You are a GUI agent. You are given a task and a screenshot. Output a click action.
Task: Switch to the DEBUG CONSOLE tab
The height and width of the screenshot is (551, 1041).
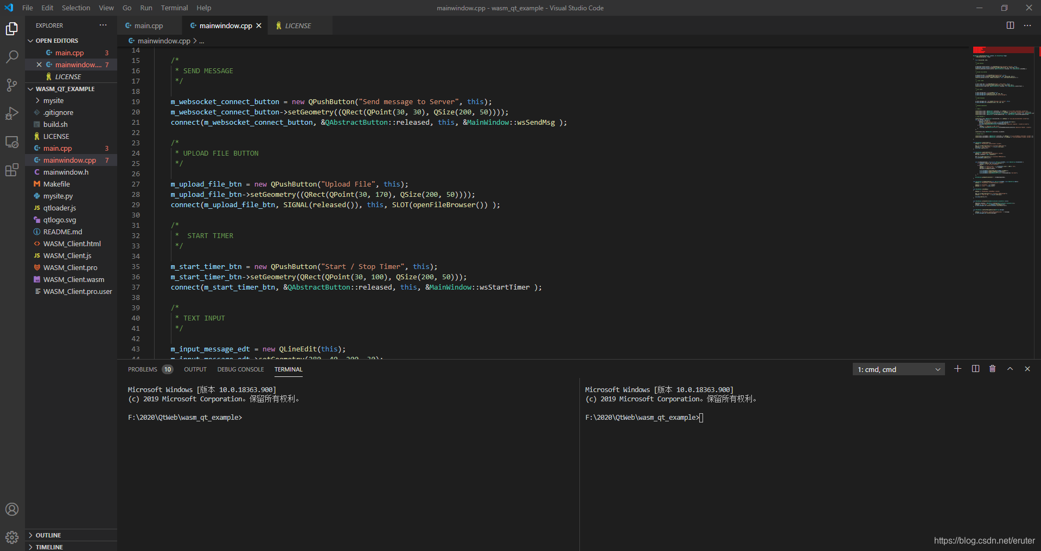240,369
